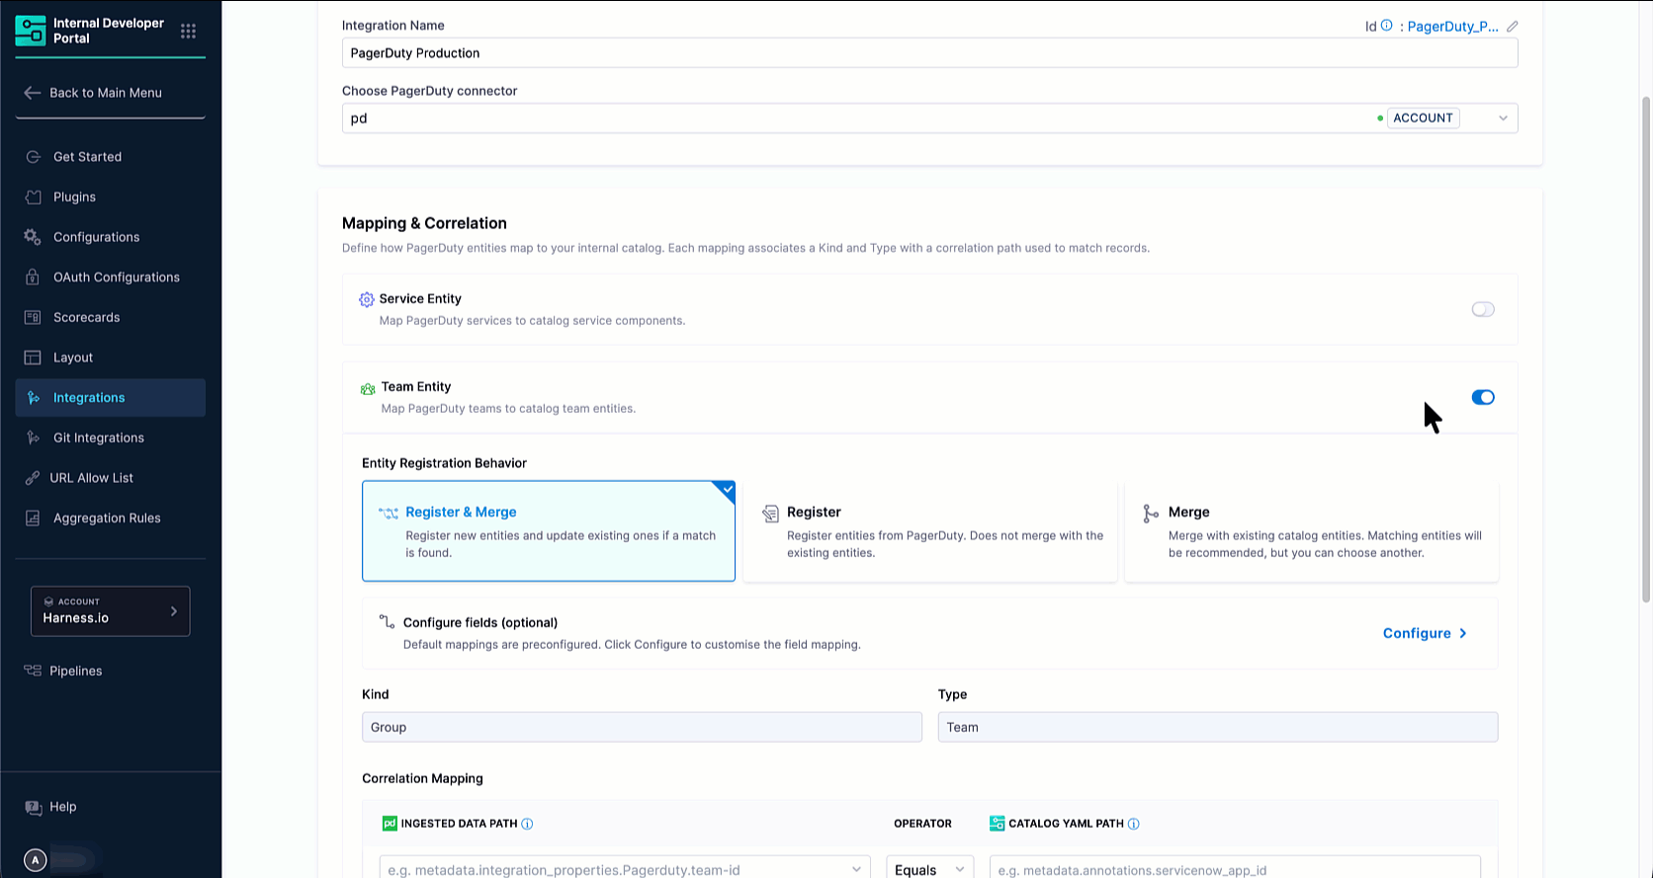Open the ingested data path dropdown
Screen dimensions: 1653x878
click(x=855, y=869)
